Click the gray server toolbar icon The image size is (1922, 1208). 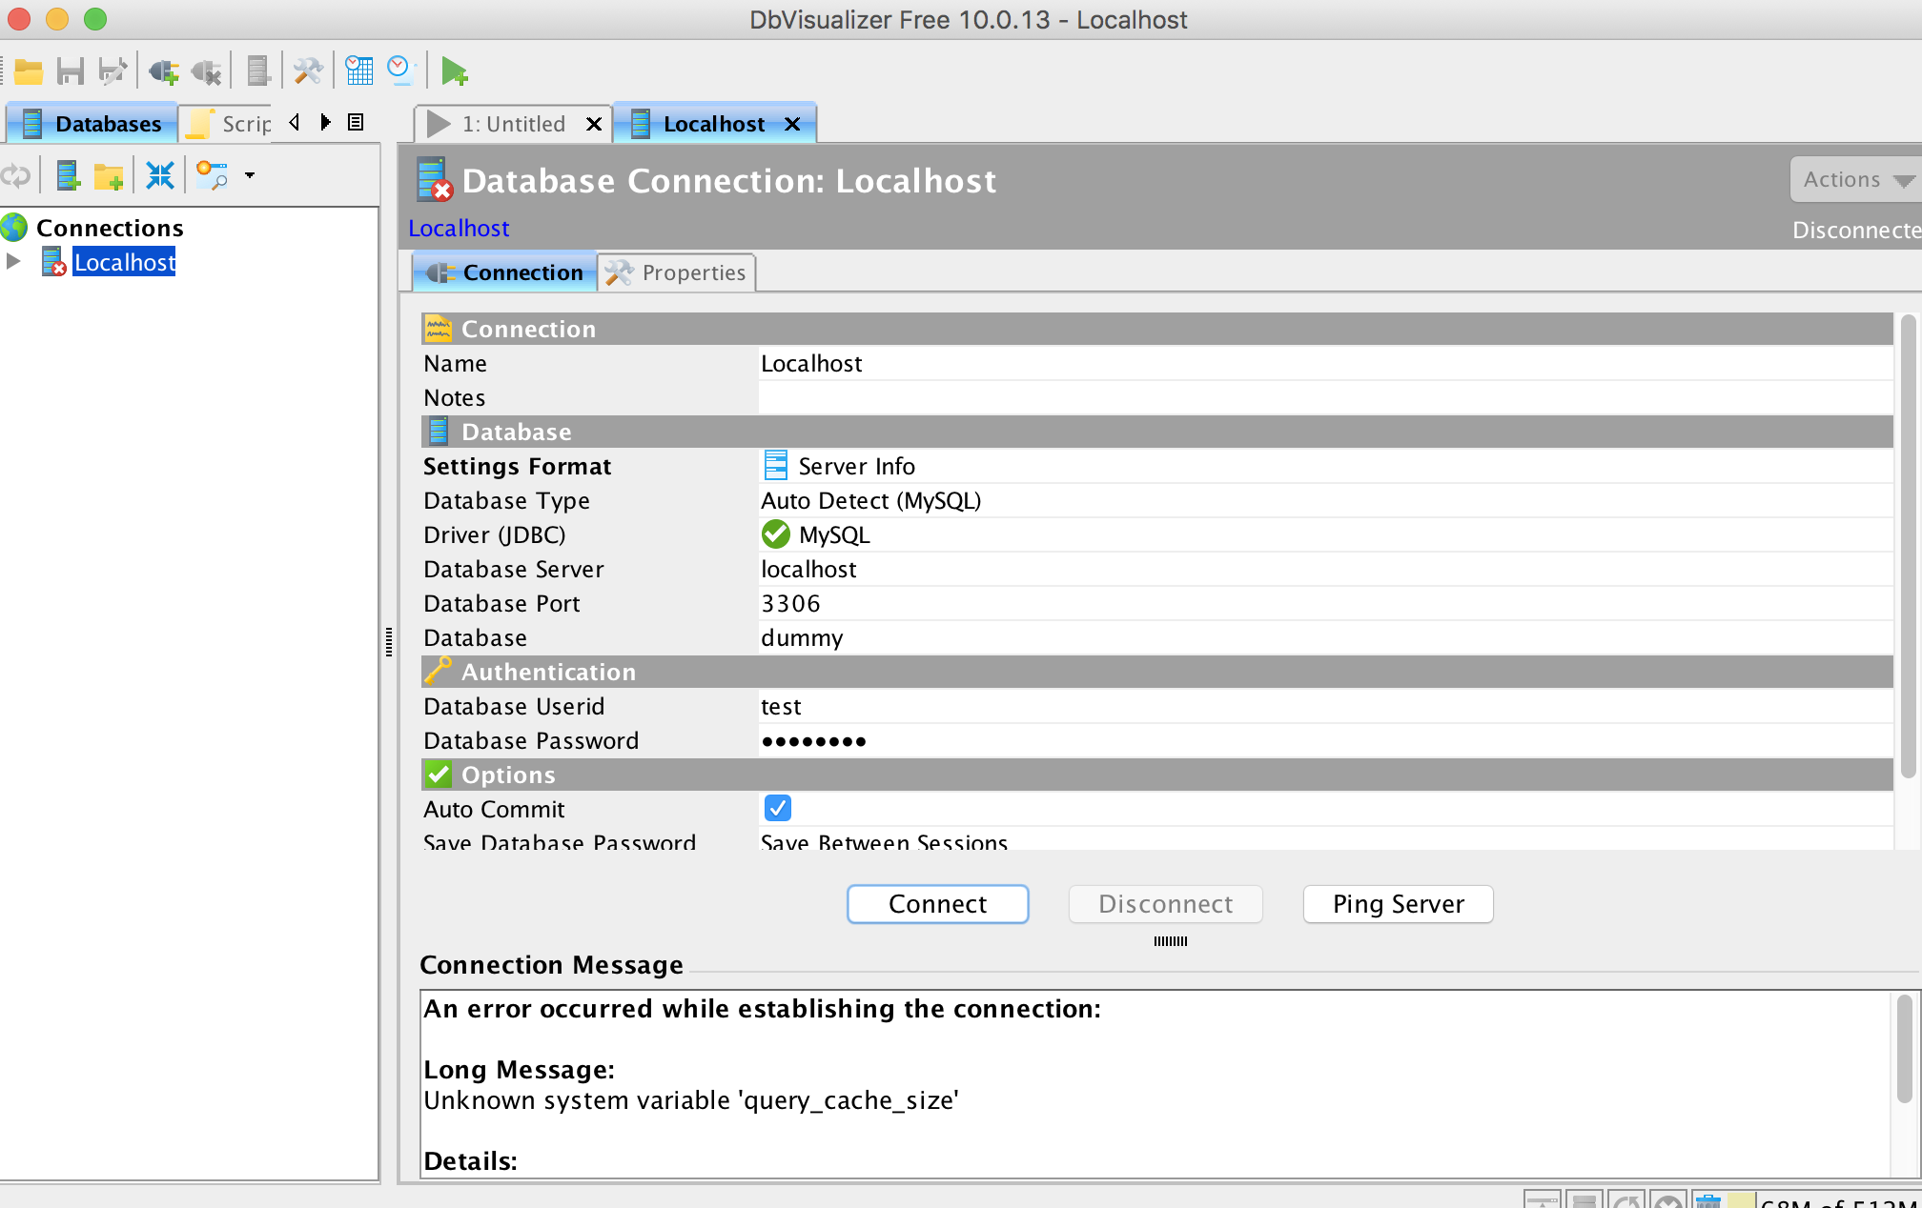(257, 71)
